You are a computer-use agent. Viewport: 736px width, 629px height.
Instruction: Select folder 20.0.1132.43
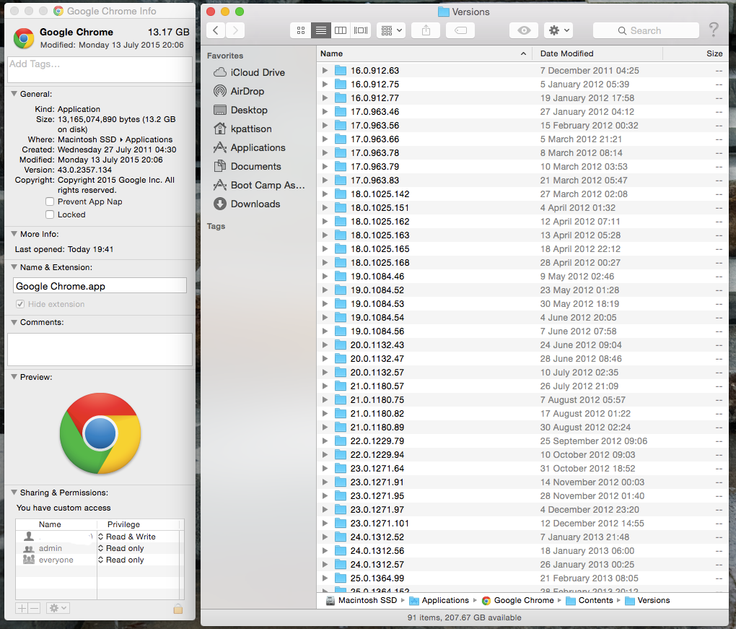point(522,345)
